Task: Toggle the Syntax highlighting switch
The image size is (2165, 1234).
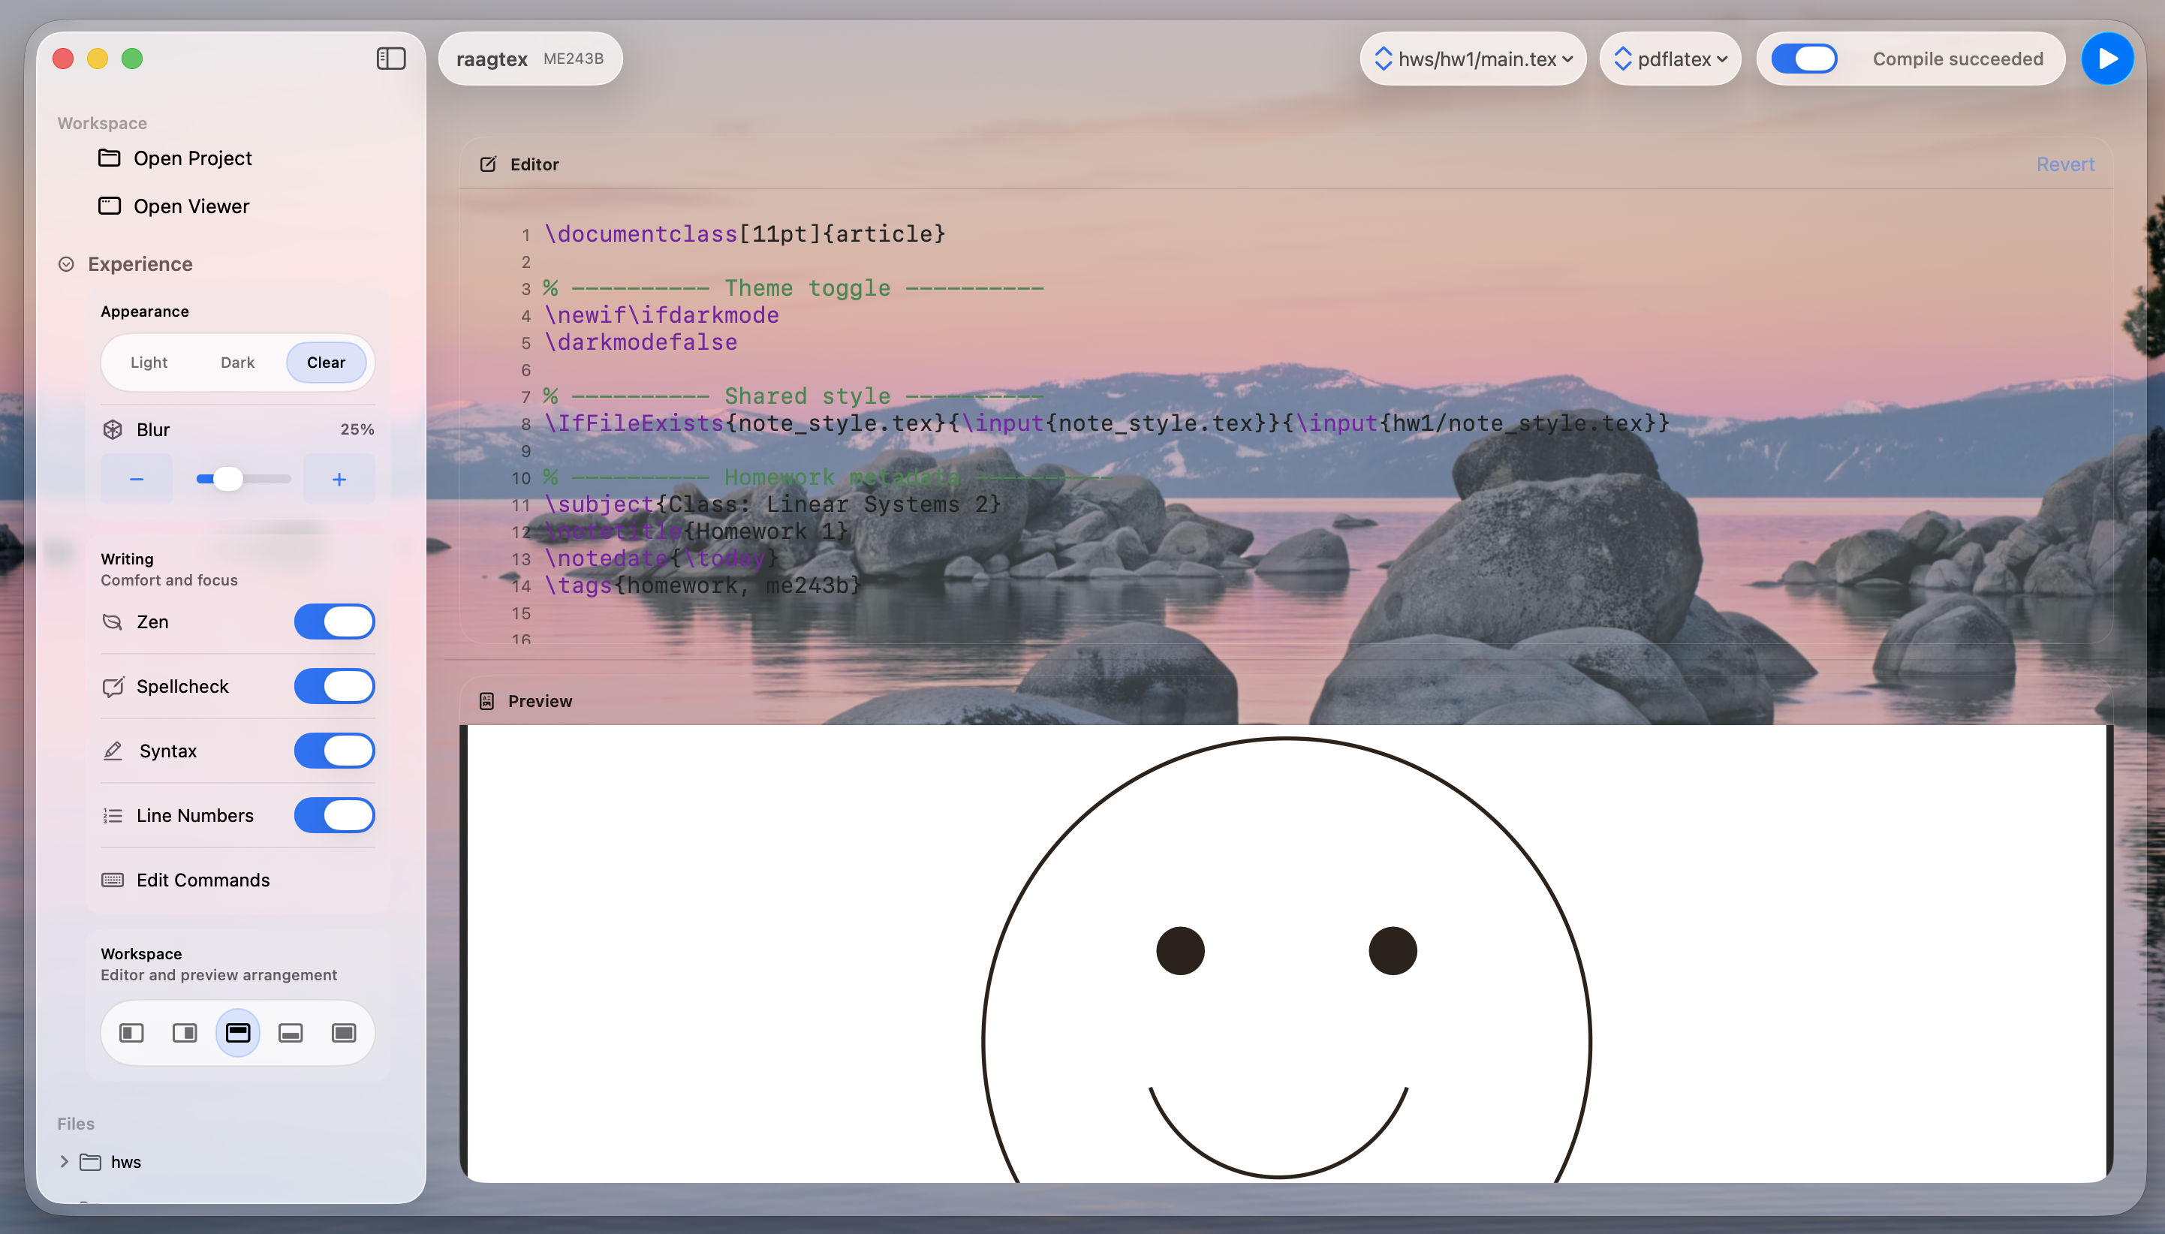Action: pos(335,750)
